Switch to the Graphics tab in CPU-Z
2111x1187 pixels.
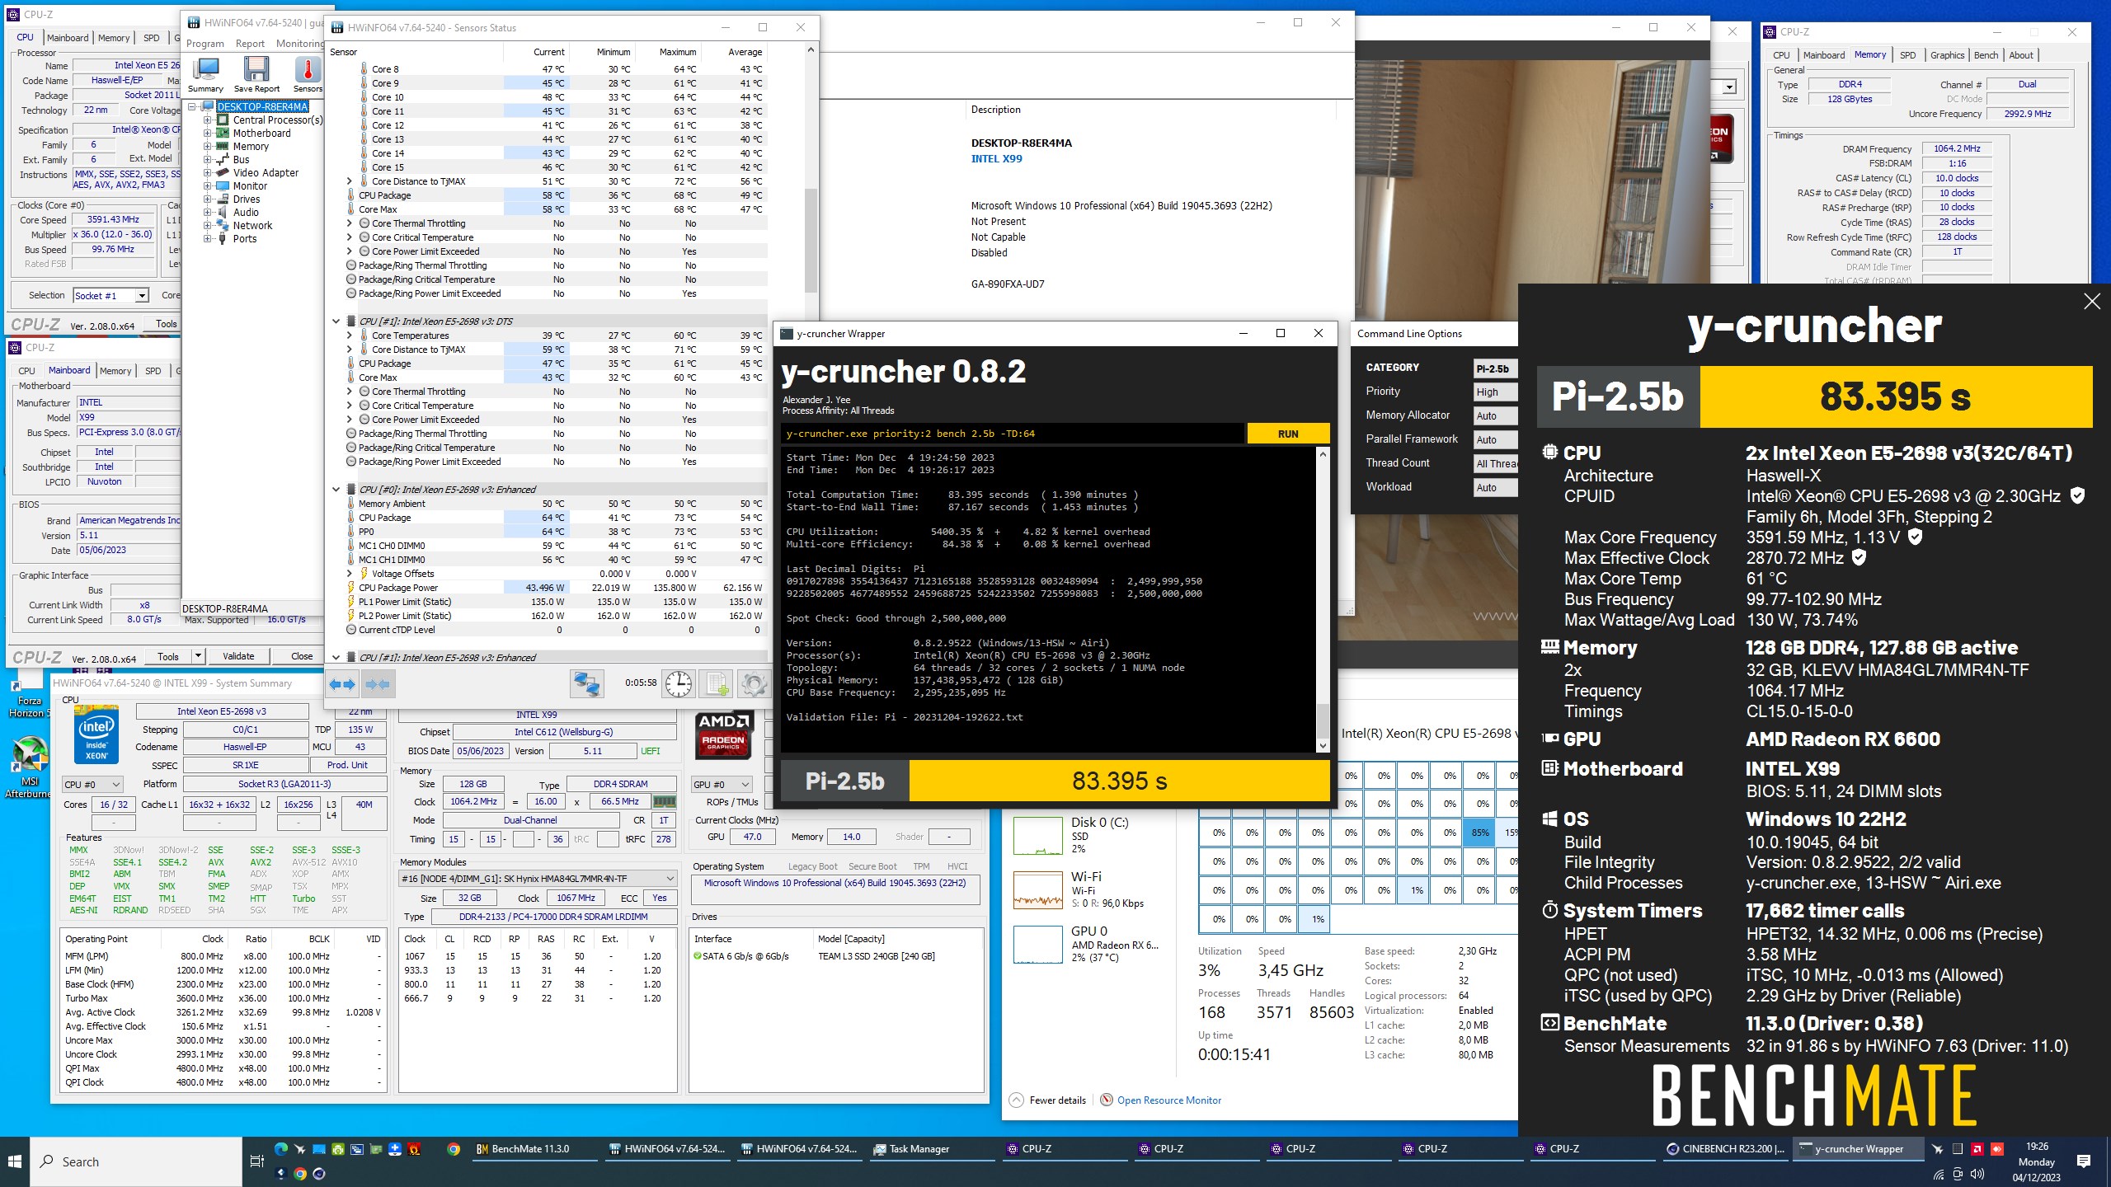(x=1947, y=55)
